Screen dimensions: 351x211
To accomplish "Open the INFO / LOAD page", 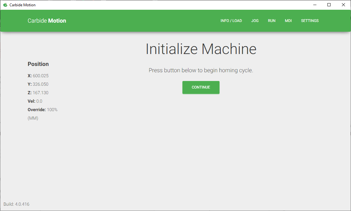I will [231, 20].
